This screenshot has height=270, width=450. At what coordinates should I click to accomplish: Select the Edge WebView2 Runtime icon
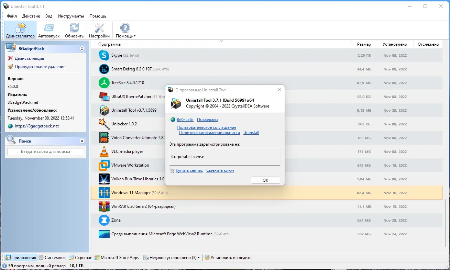(x=104, y=234)
